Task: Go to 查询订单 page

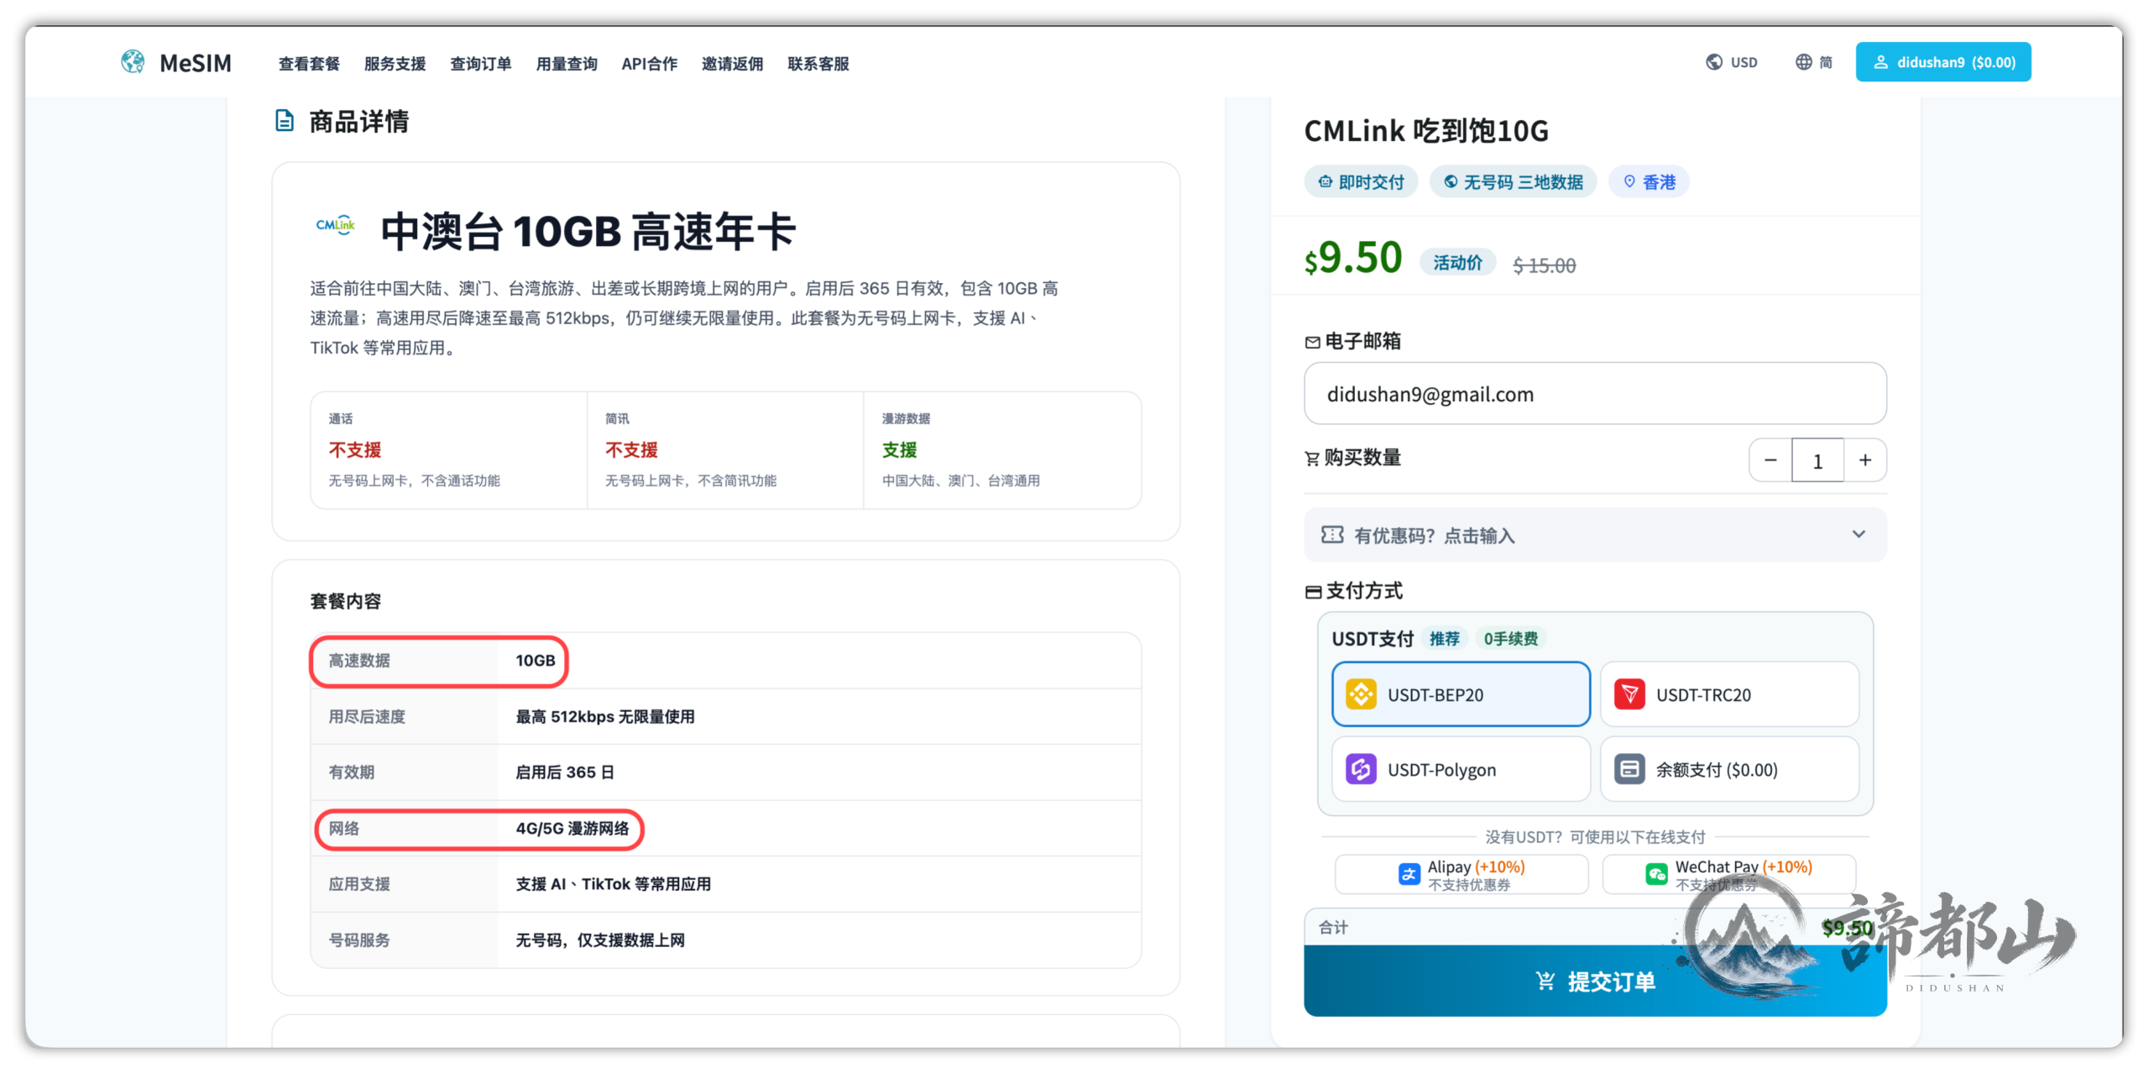Action: pos(480,64)
